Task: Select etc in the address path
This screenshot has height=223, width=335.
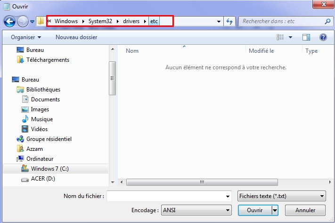Action: coord(154,21)
